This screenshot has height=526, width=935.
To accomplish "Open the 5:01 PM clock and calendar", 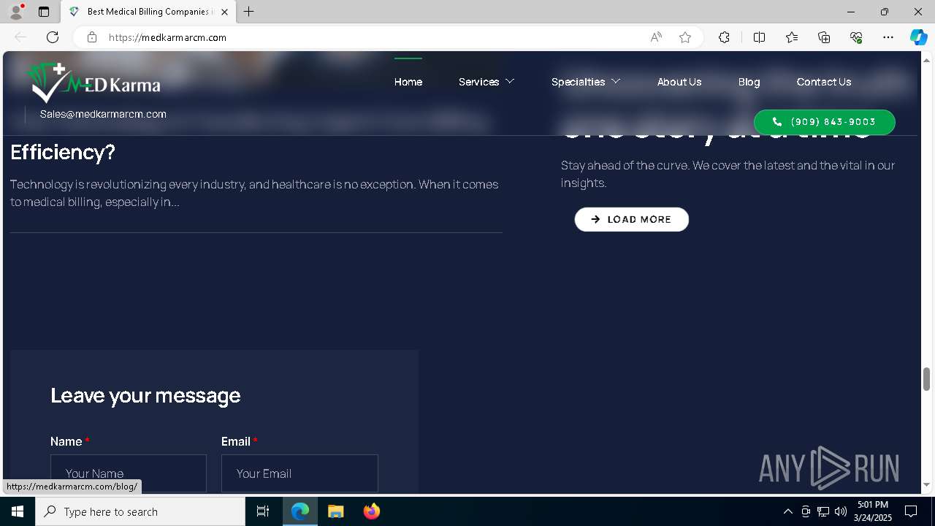I will [873, 511].
